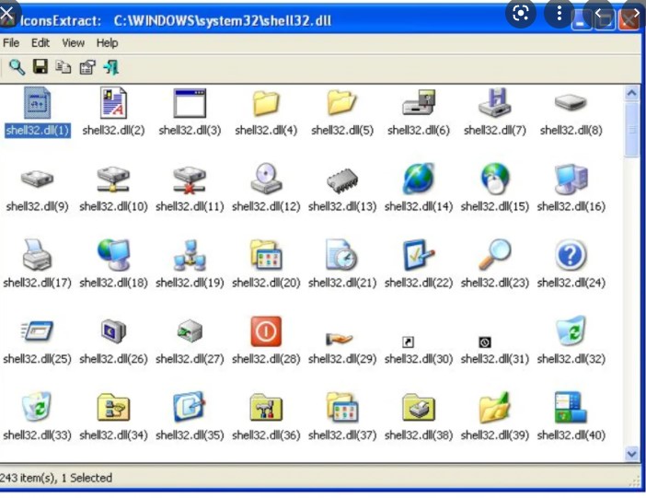Select the shell32.dll(8) drive icon
This screenshot has width=646, height=498.
tap(571, 102)
